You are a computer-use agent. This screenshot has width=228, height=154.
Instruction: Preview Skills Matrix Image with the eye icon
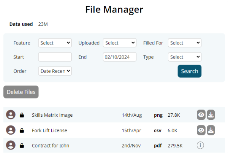pyautogui.click(x=201, y=115)
